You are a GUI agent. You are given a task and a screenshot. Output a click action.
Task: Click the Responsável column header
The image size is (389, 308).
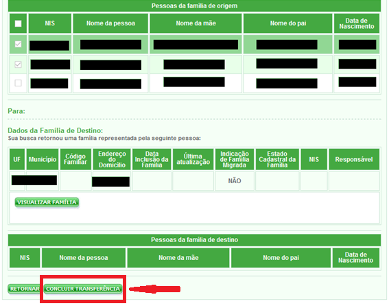pos(354,159)
